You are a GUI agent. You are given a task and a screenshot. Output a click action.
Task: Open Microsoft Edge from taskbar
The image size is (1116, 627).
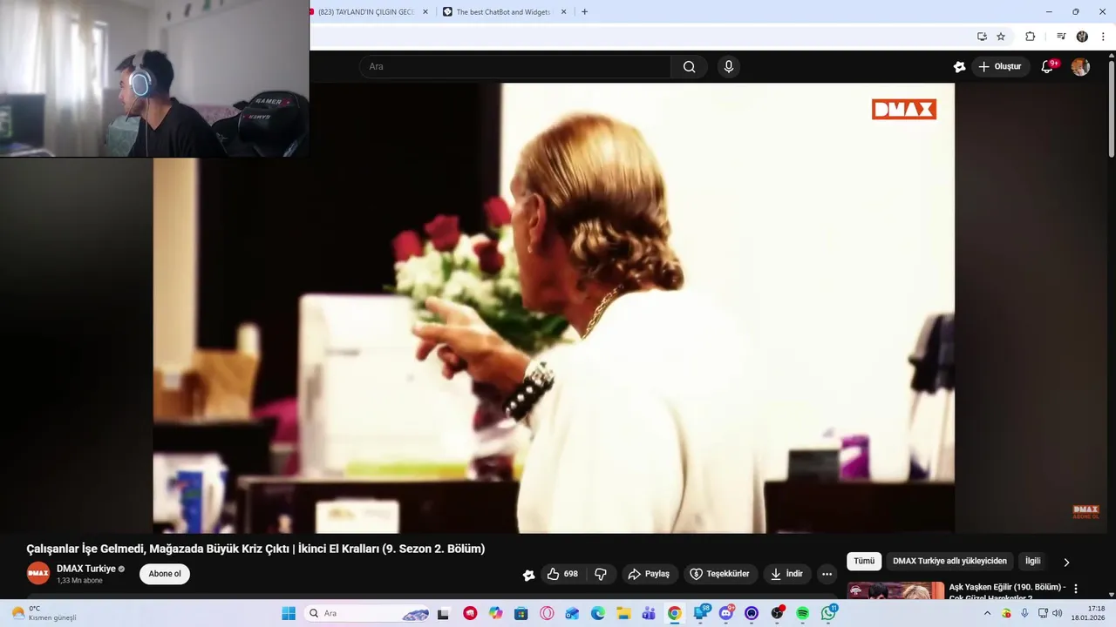[597, 613]
